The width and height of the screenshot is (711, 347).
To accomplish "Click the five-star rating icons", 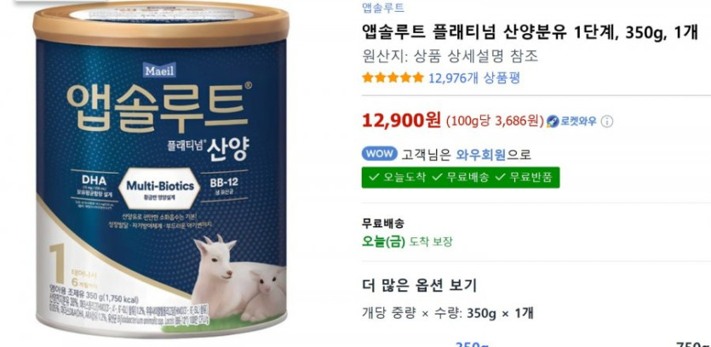I will (x=393, y=78).
